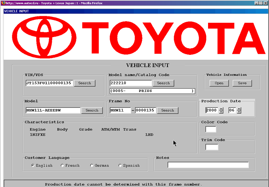
Task: Decrease the production year with down arrow
Action: [x=221, y=112]
